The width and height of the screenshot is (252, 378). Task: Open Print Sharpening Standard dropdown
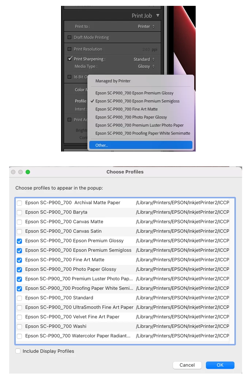pos(144,59)
